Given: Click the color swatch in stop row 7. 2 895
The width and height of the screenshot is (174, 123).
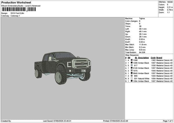Looking at the screenshot, I should point(132,76).
